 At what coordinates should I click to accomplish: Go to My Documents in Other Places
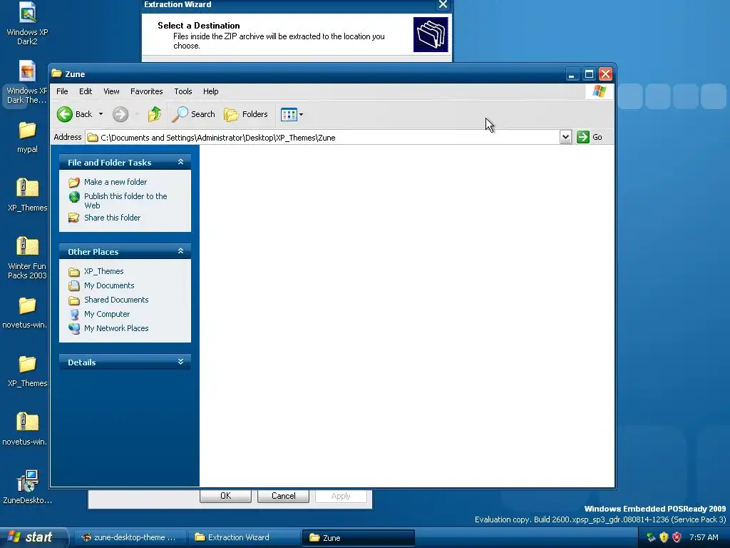point(109,285)
